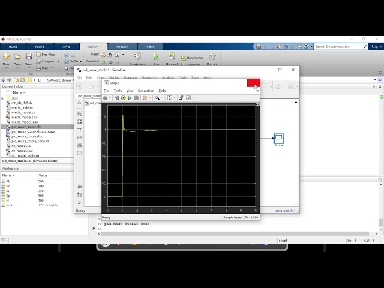The width and height of the screenshot is (384, 288).
Task: Click the Save icon in MATLAB toolstrip
Action: [x=28, y=58]
